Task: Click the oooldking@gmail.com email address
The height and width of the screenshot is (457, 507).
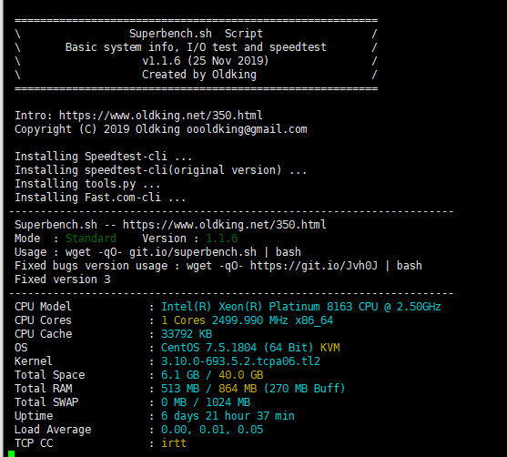Action: [x=247, y=129]
